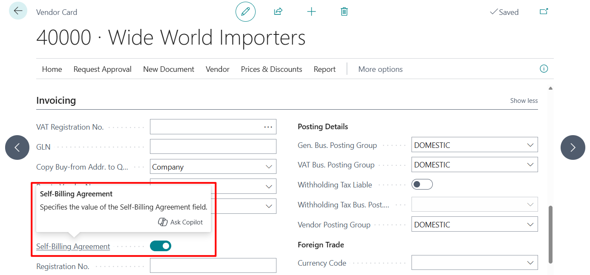This screenshot has width=590, height=275.
Task: Go back using the back arrow
Action: tap(17, 11)
